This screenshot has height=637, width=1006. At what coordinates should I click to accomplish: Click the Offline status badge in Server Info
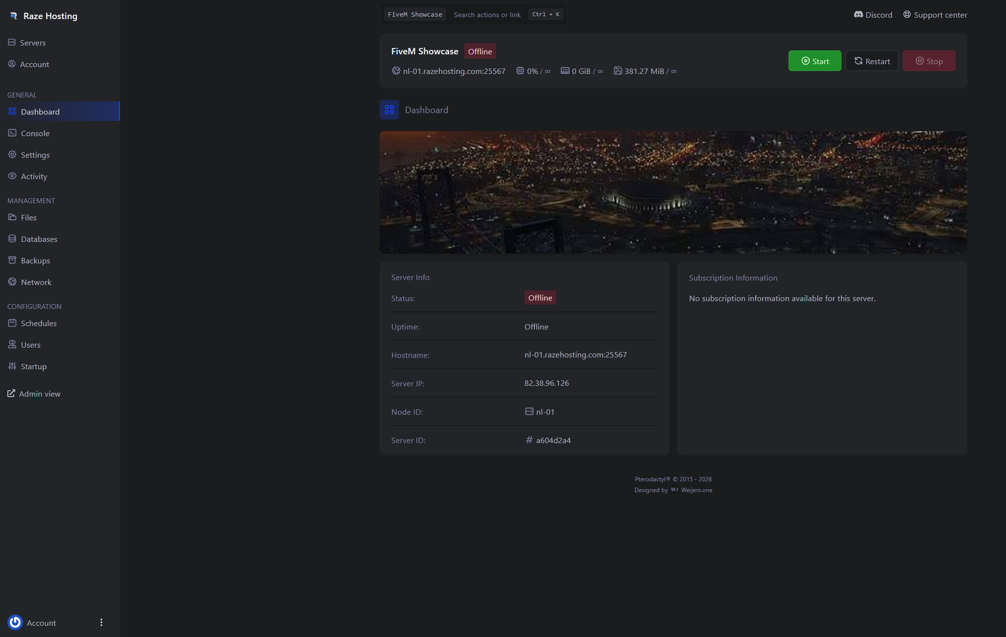click(x=540, y=298)
